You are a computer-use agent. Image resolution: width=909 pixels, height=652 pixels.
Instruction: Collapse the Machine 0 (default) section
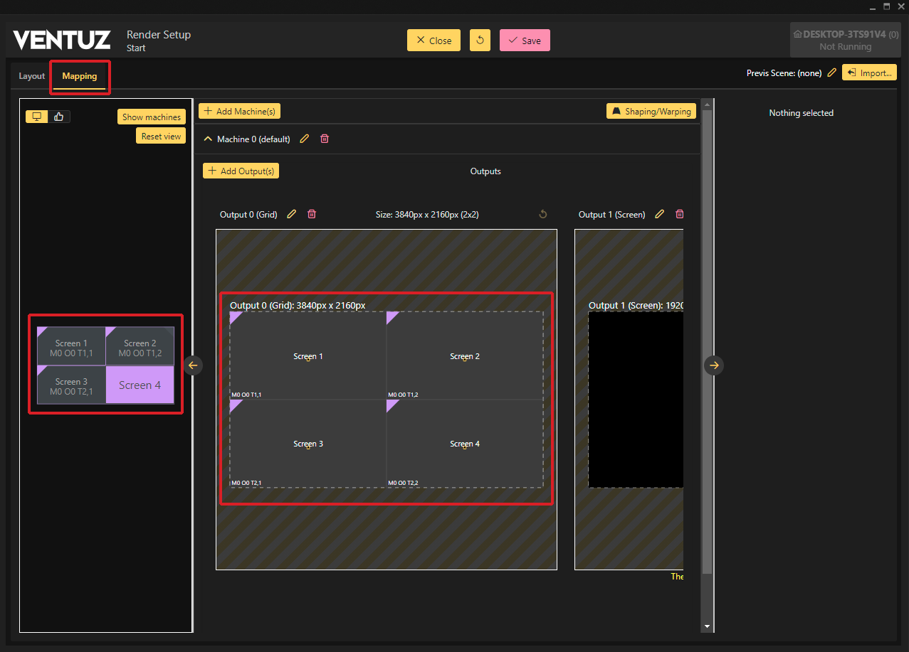[x=208, y=139]
